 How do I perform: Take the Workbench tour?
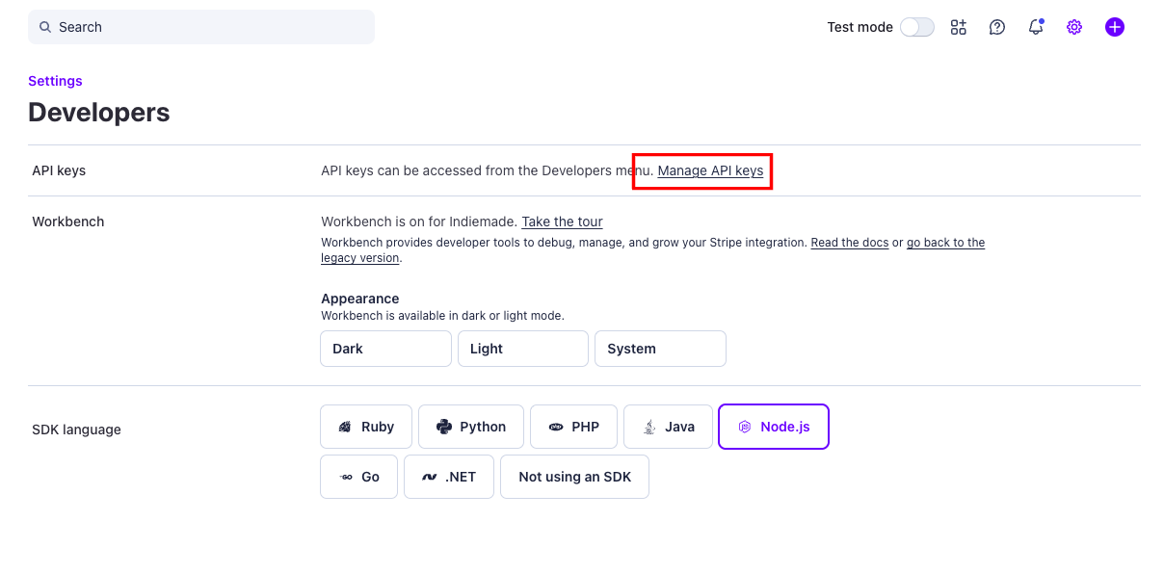(562, 221)
